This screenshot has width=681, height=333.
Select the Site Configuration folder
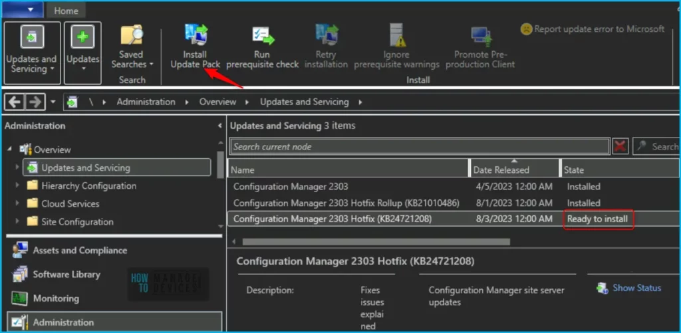(x=77, y=222)
